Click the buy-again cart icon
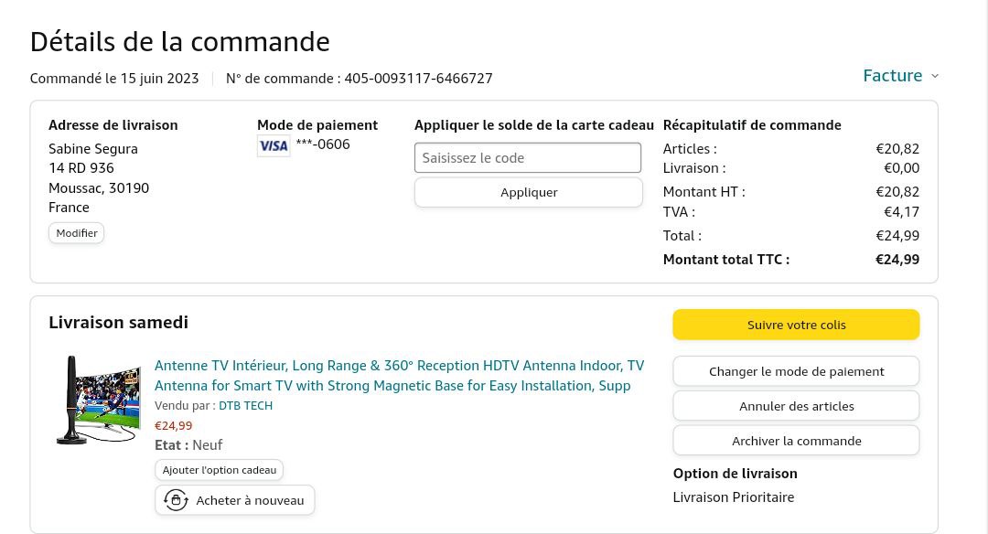Image resolution: width=988 pixels, height=534 pixels. (176, 500)
